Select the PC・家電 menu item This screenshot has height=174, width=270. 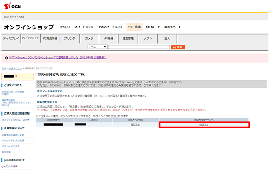click(x=135, y=27)
